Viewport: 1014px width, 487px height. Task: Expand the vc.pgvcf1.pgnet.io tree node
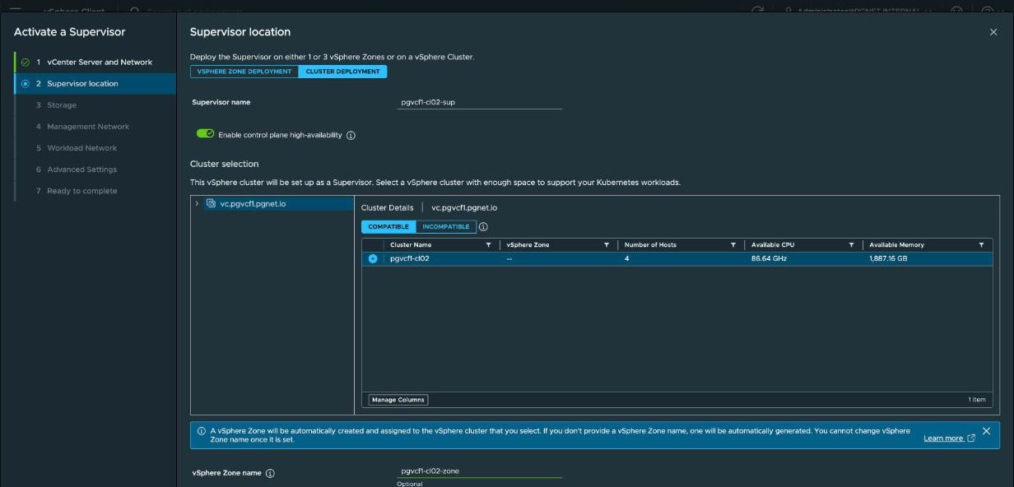click(197, 203)
